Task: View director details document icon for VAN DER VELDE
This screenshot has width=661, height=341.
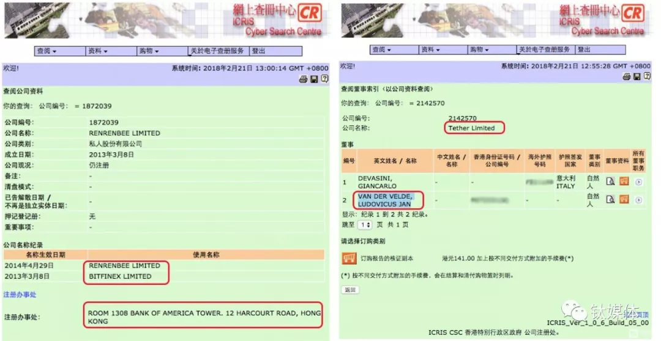Action: [610, 200]
